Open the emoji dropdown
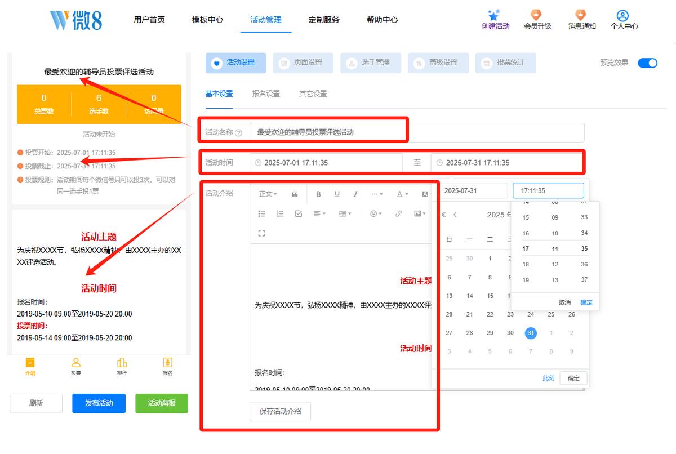 pyautogui.click(x=376, y=213)
